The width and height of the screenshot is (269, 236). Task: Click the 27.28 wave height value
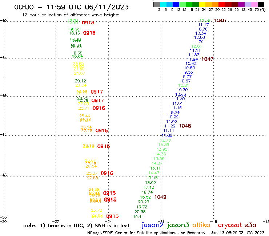click(87, 131)
